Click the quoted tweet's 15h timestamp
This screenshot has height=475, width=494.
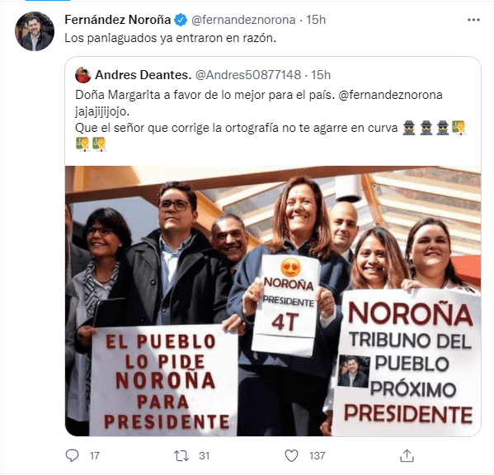pyautogui.click(x=321, y=75)
